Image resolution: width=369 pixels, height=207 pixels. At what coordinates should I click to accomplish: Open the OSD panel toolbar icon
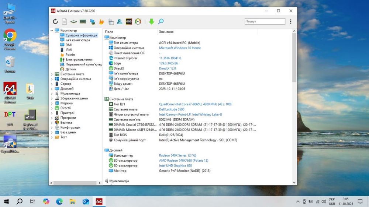(129, 22)
